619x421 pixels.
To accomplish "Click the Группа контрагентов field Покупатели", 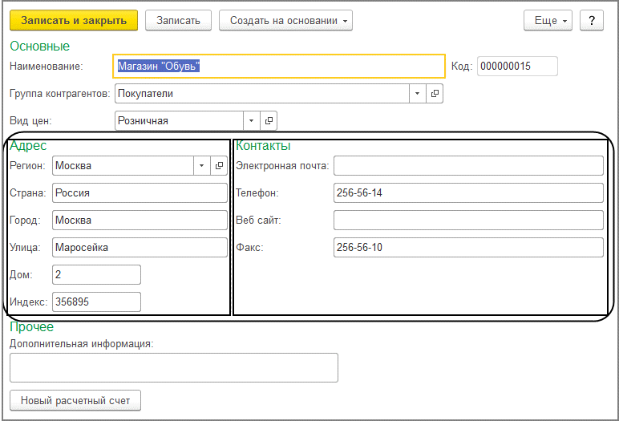I will coord(262,94).
